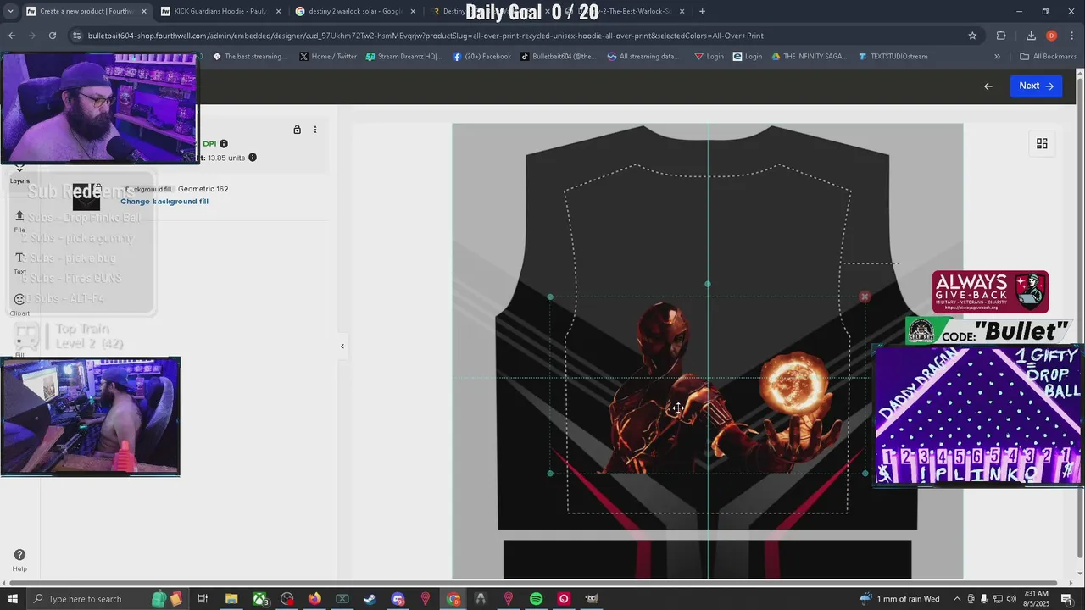This screenshot has width=1085, height=610.
Task: Close the KICK Guardians Hoodie tab
Action: click(x=278, y=11)
